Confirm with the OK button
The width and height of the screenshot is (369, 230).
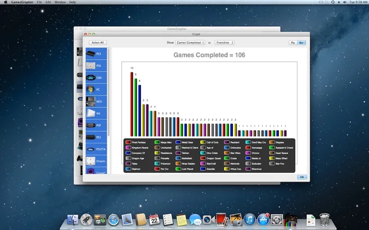302,177
